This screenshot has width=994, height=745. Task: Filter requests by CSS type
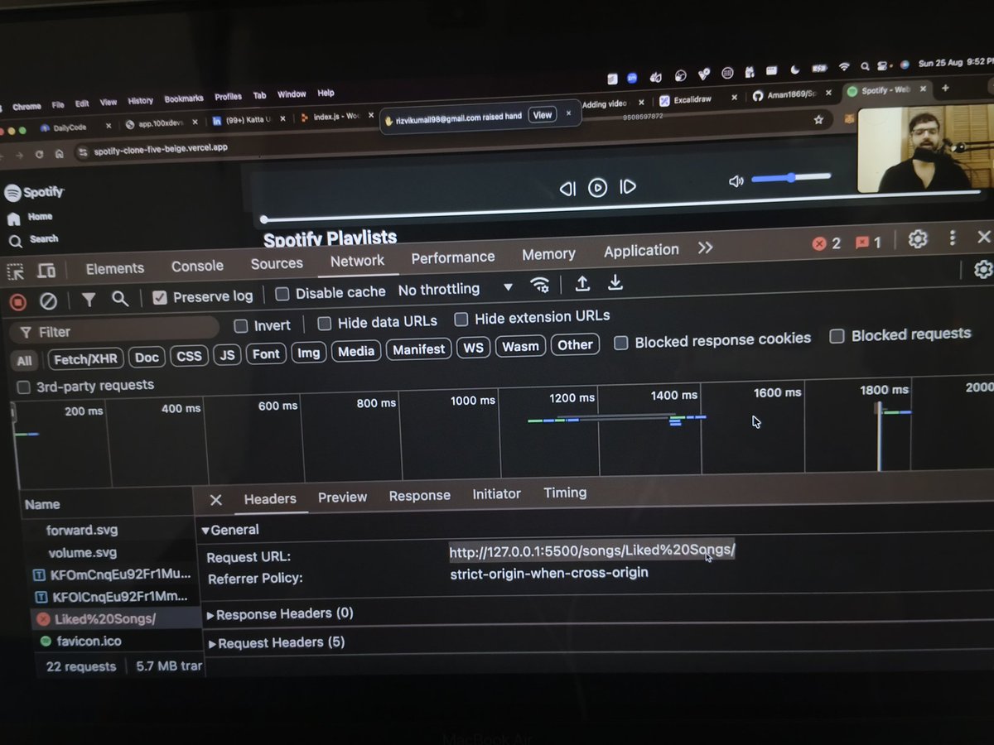point(189,356)
